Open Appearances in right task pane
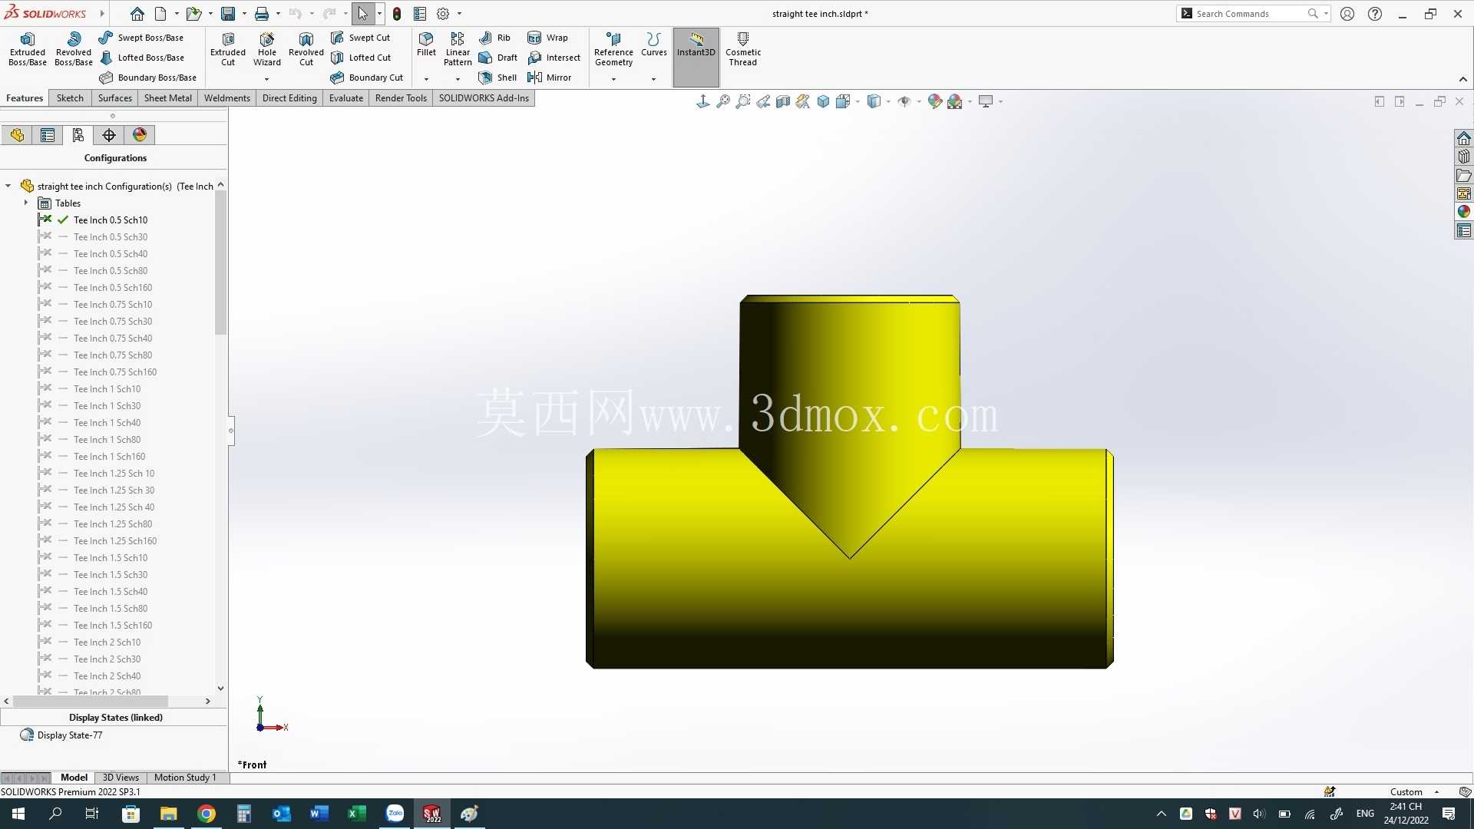The image size is (1474, 829). click(x=1463, y=212)
